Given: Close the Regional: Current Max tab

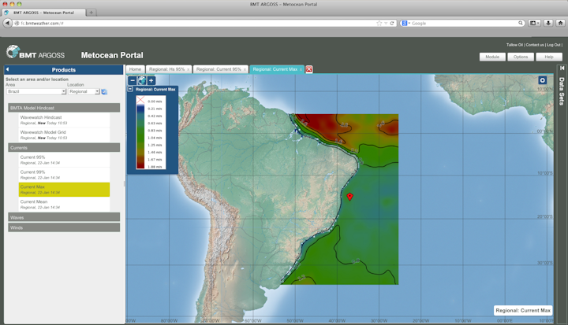Looking at the screenshot, I should pyautogui.click(x=301, y=70).
